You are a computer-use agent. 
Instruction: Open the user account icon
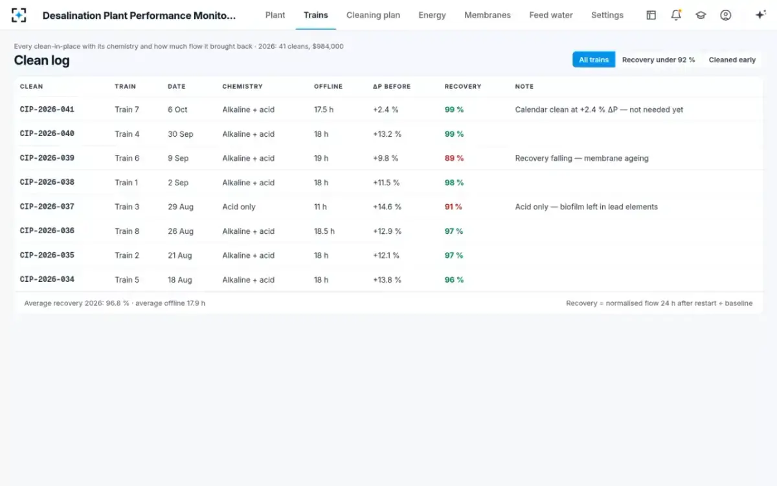pos(726,15)
